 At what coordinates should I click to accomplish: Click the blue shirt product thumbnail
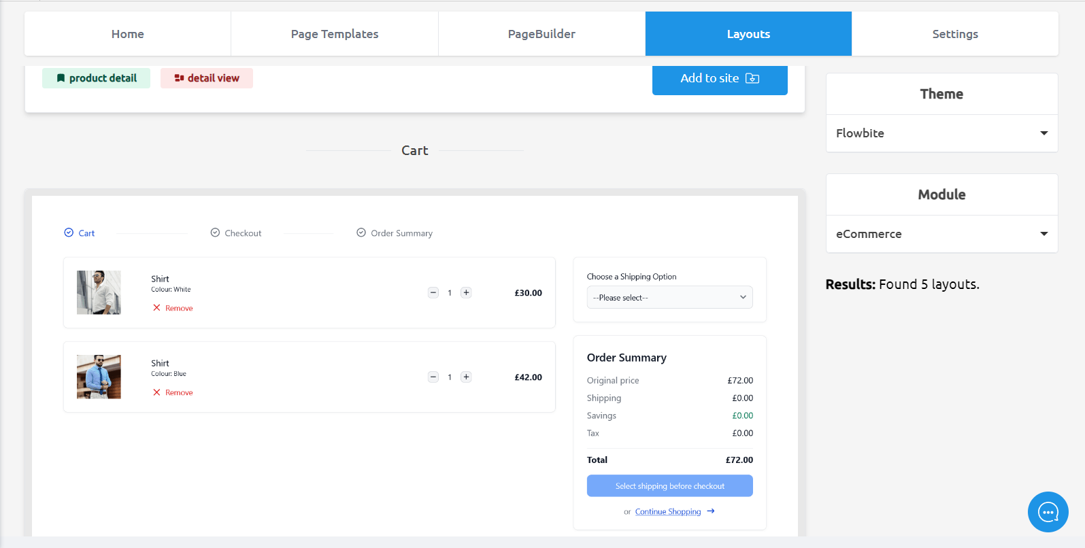pyautogui.click(x=99, y=377)
